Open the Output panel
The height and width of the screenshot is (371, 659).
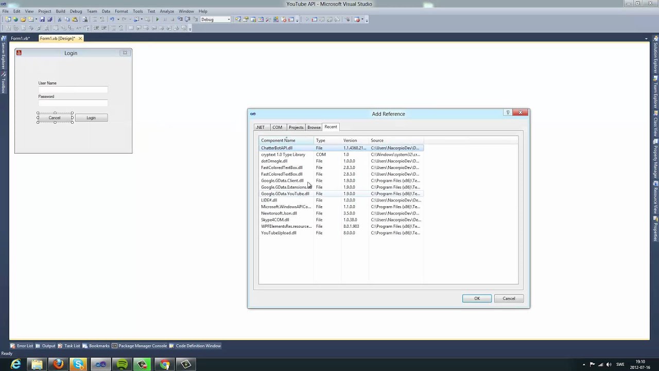[x=45, y=346]
